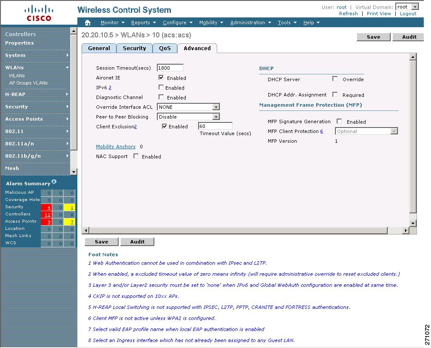This screenshot has height=348, width=431.
Task: Click the Cisco logo
Action: coord(39,14)
